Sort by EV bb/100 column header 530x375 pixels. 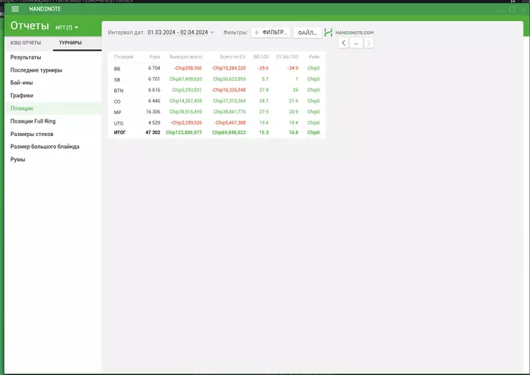pos(287,57)
